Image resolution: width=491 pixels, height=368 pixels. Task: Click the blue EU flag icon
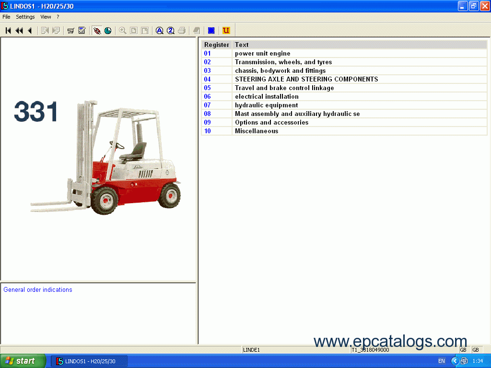tap(211, 30)
